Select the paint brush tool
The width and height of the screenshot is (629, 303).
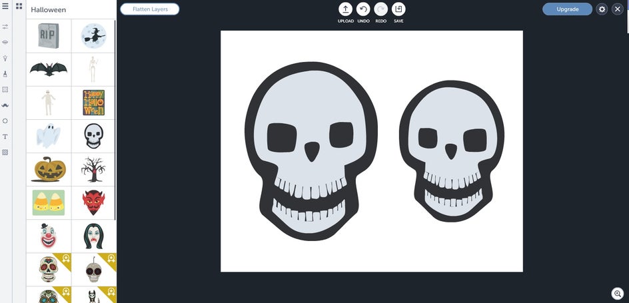coord(5,74)
